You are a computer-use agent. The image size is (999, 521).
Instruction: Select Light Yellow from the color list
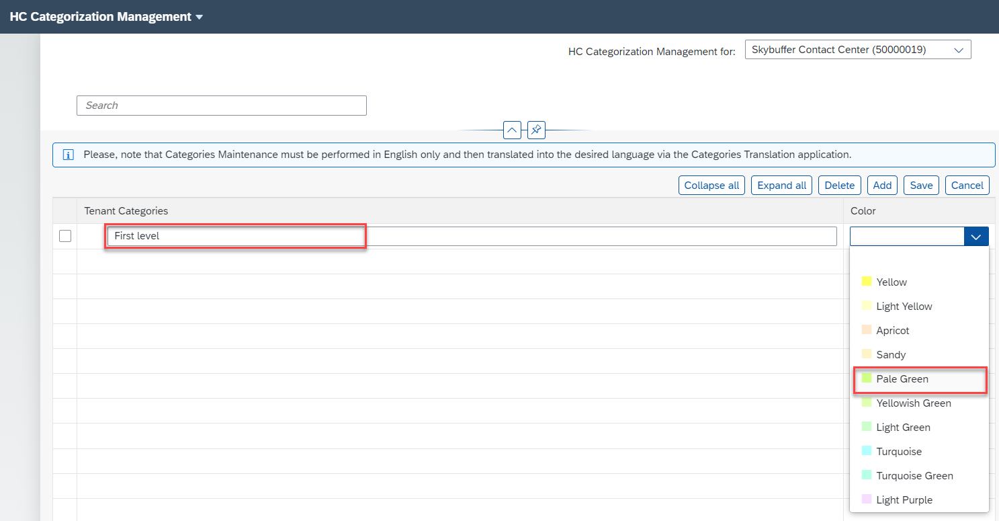pos(919,306)
